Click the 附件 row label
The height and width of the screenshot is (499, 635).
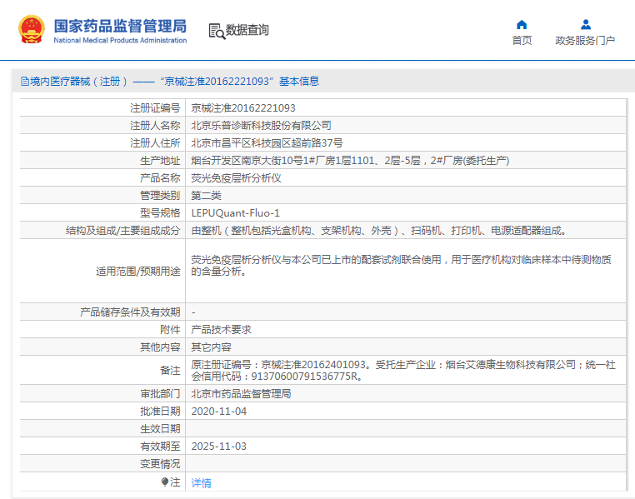pyautogui.click(x=170, y=329)
